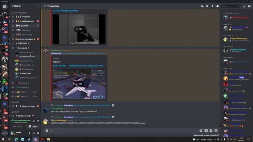This screenshot has width=253, height=142.
Task: Mute the microphone
Action: [x=29, y=133]
